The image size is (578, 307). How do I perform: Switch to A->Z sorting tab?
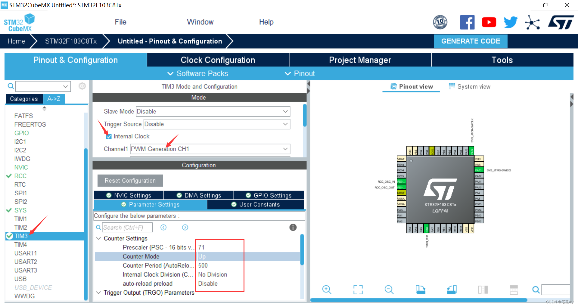point(54,99)
